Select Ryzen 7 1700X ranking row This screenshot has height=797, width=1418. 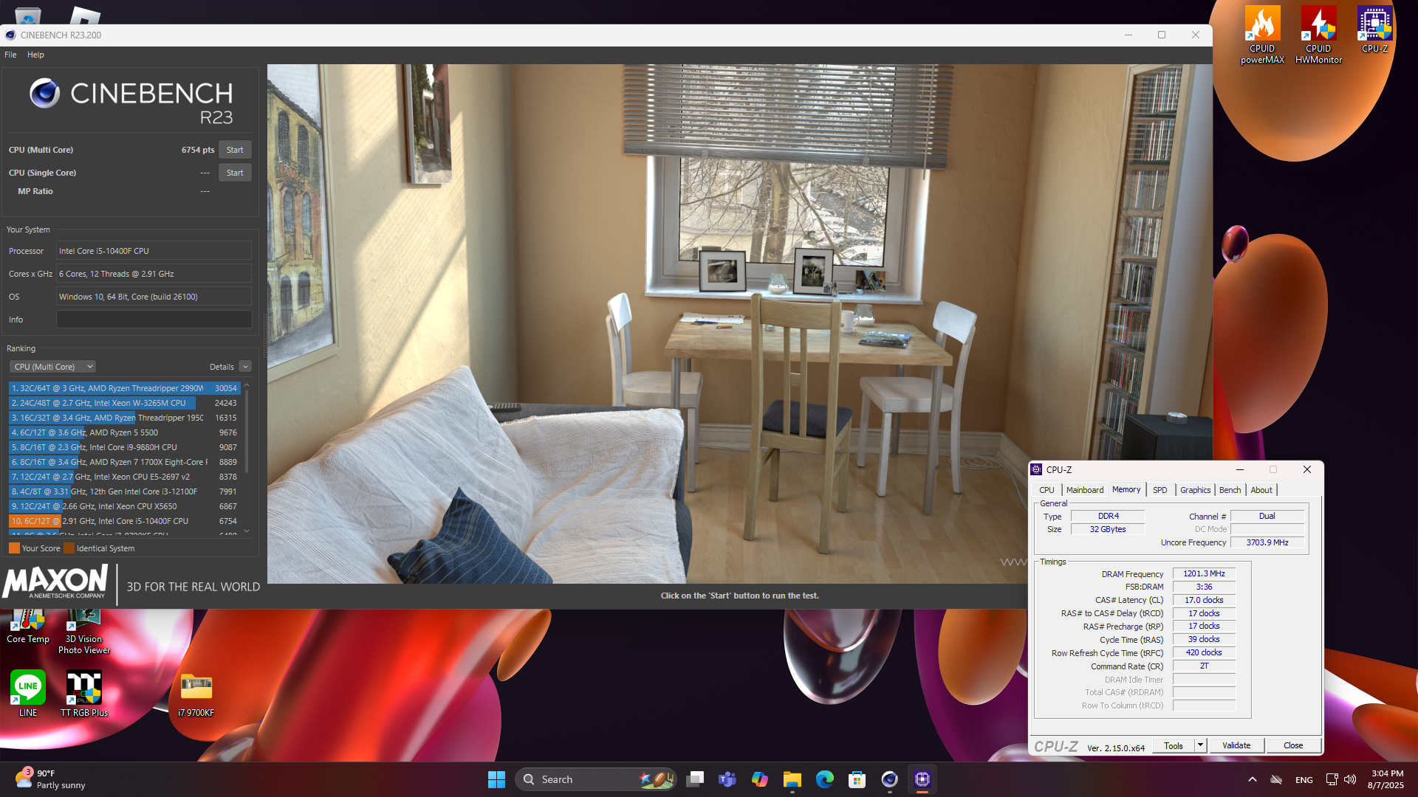coord(124,462)
